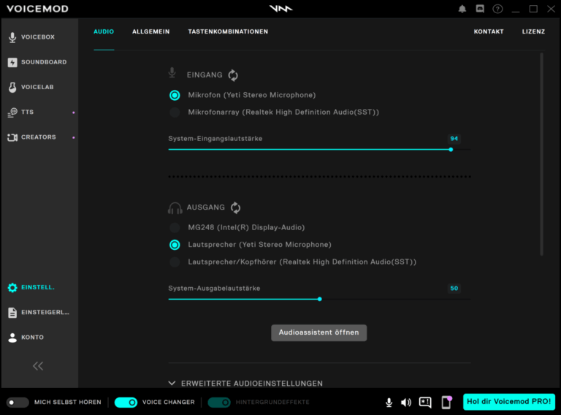The width and height of the screenshot is (561, 415).
Task: Refresh the Eingang device list
Action: pos(233,75)
